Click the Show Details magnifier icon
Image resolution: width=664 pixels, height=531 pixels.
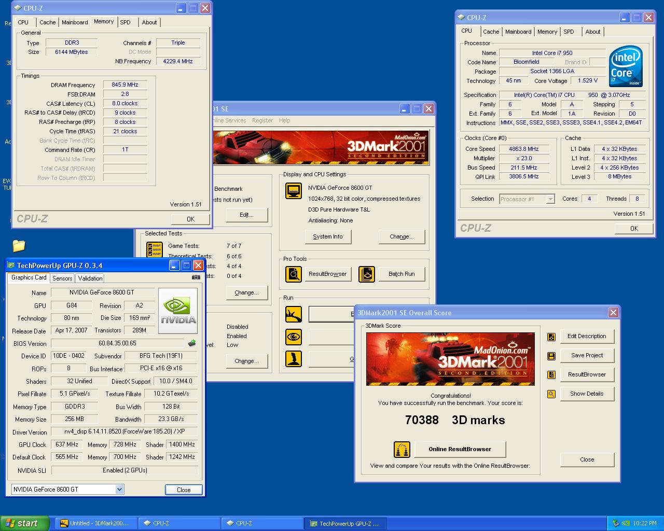pos(551,394)
